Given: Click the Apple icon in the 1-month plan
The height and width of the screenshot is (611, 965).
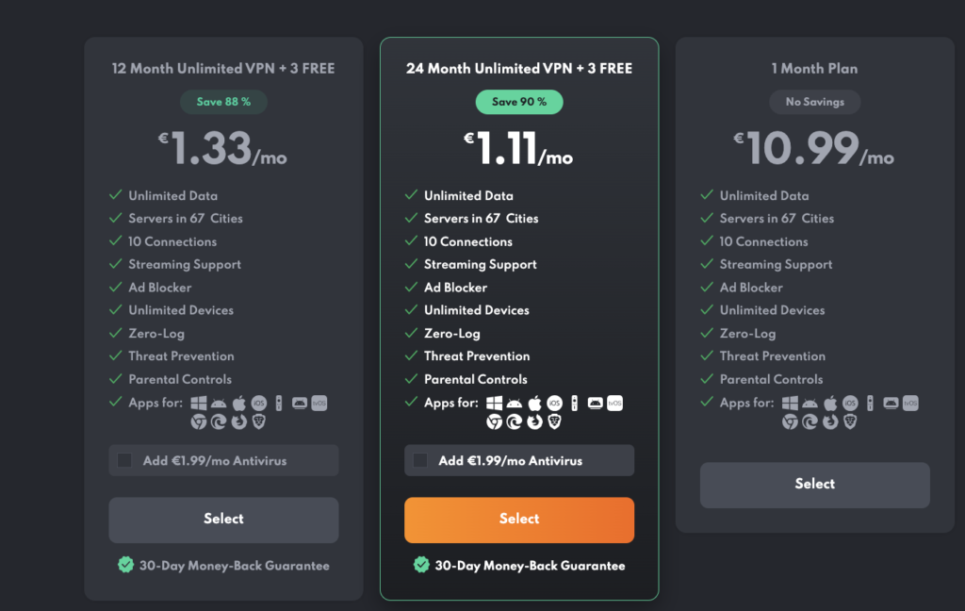Looking at the screenshot, I should (x=830, y=403).
